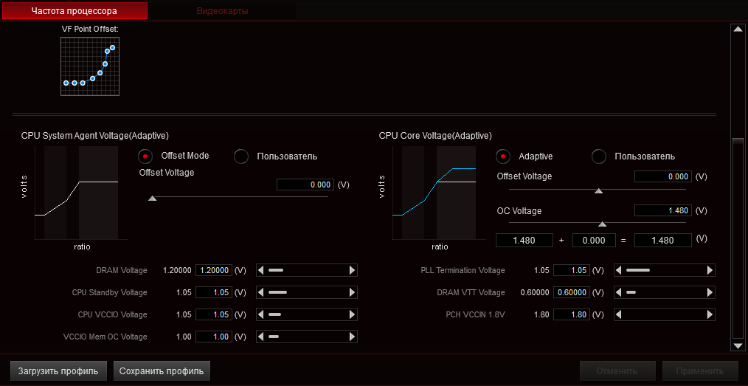
Task: Click the Сохранить профиль button
Action: tap(162, 371)
